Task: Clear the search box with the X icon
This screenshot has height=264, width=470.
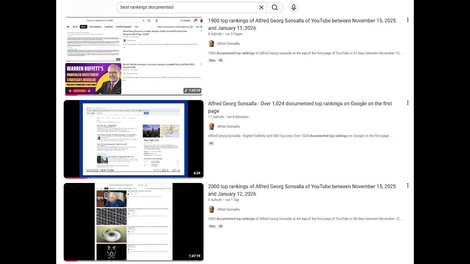Action: point(261,7)
